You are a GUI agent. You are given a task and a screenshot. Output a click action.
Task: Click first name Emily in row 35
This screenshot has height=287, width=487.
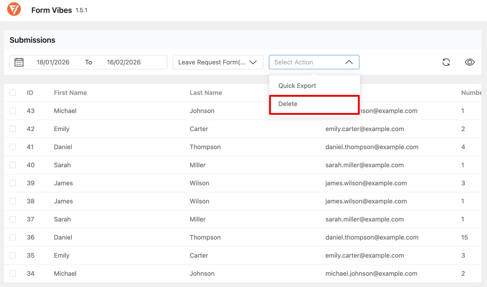coord(62,255)
